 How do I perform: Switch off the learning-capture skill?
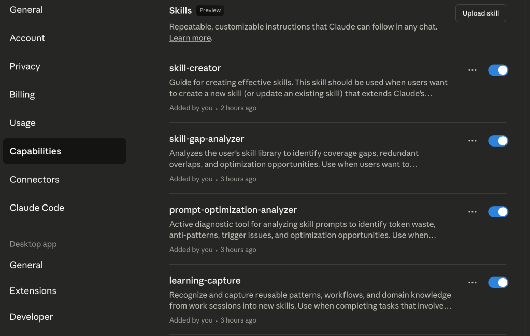(498, 283)
